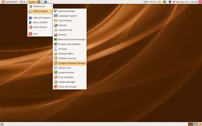Image resolution: width=202 pixels, height=126 pixels.
Task: Switch to the first brown workspace
Action: point(191,124)
